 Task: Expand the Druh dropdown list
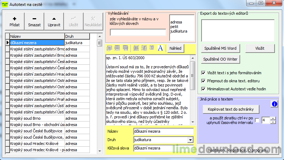pyautogui.click(x=191, y=140)
